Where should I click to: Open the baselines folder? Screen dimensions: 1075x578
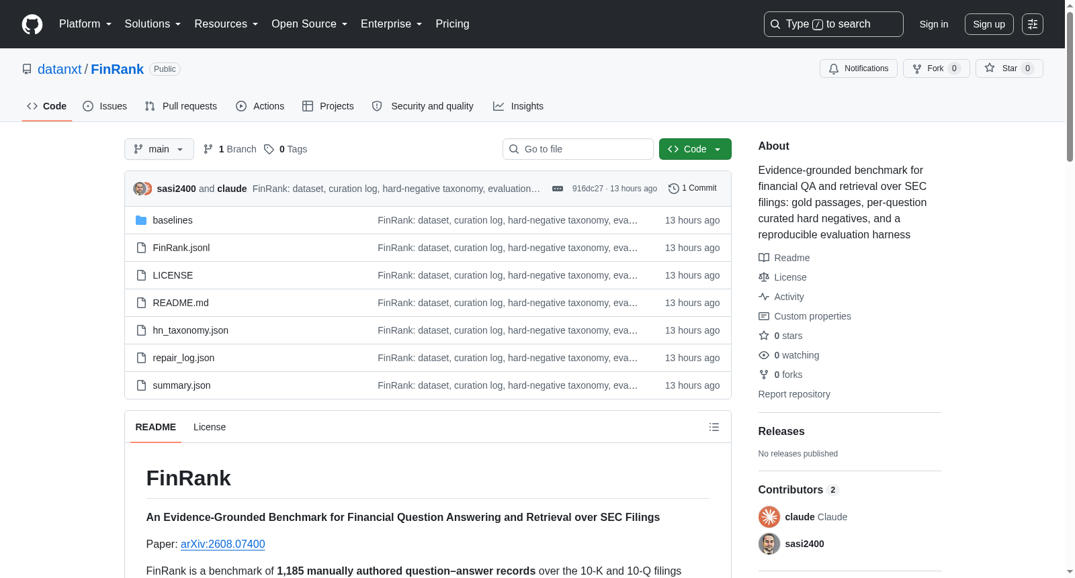[x=173, y=220]
